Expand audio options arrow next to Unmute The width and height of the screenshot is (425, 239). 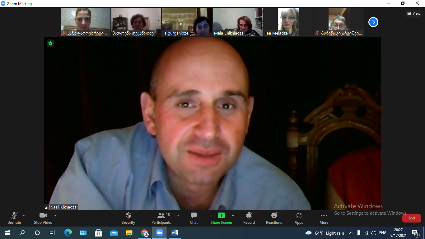(24, 215)
